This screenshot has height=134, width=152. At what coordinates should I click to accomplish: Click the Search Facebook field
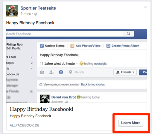65,34
